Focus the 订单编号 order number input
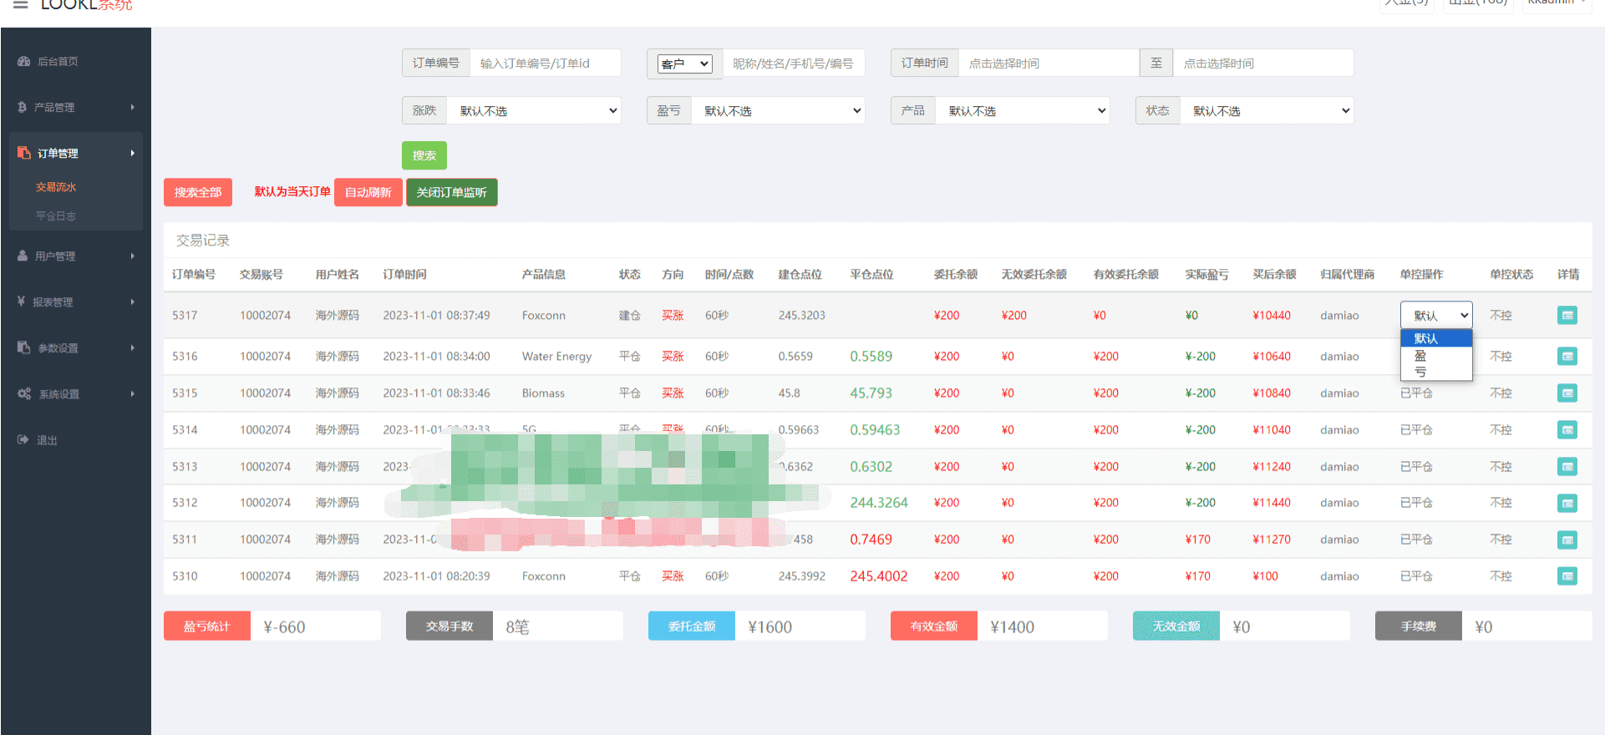Viewport: 1605px width, 735px height. (545, 63)
